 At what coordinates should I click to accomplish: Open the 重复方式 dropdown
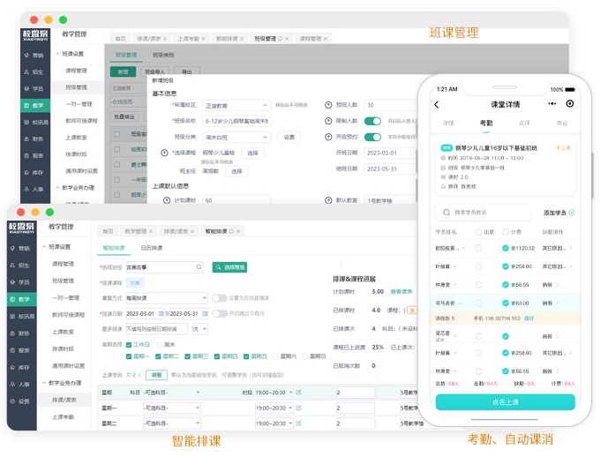[167, 298]
